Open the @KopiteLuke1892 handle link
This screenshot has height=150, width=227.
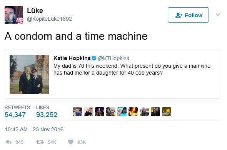(49, 19)
